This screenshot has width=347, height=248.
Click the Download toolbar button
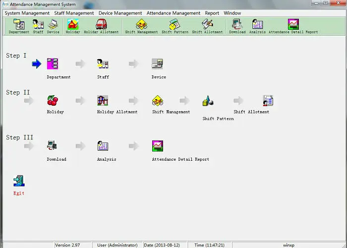pos(237,26)
